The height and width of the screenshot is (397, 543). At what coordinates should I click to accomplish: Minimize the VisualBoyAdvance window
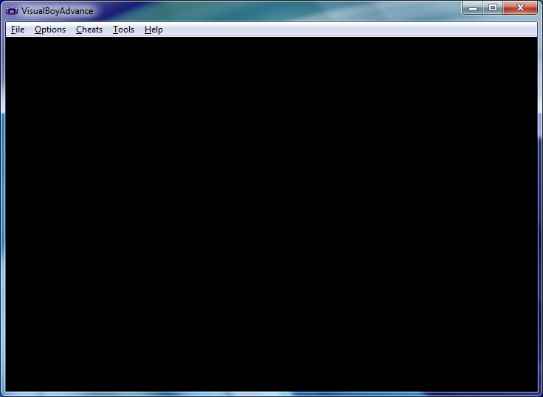point(473,8)
